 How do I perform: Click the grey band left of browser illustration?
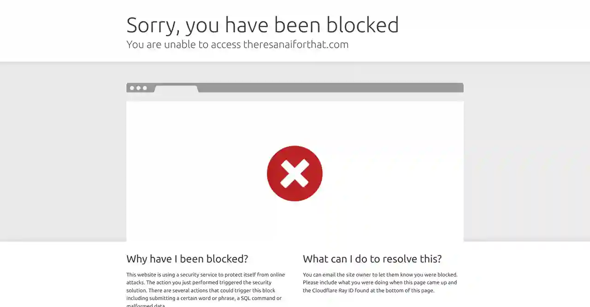[63, 152]
